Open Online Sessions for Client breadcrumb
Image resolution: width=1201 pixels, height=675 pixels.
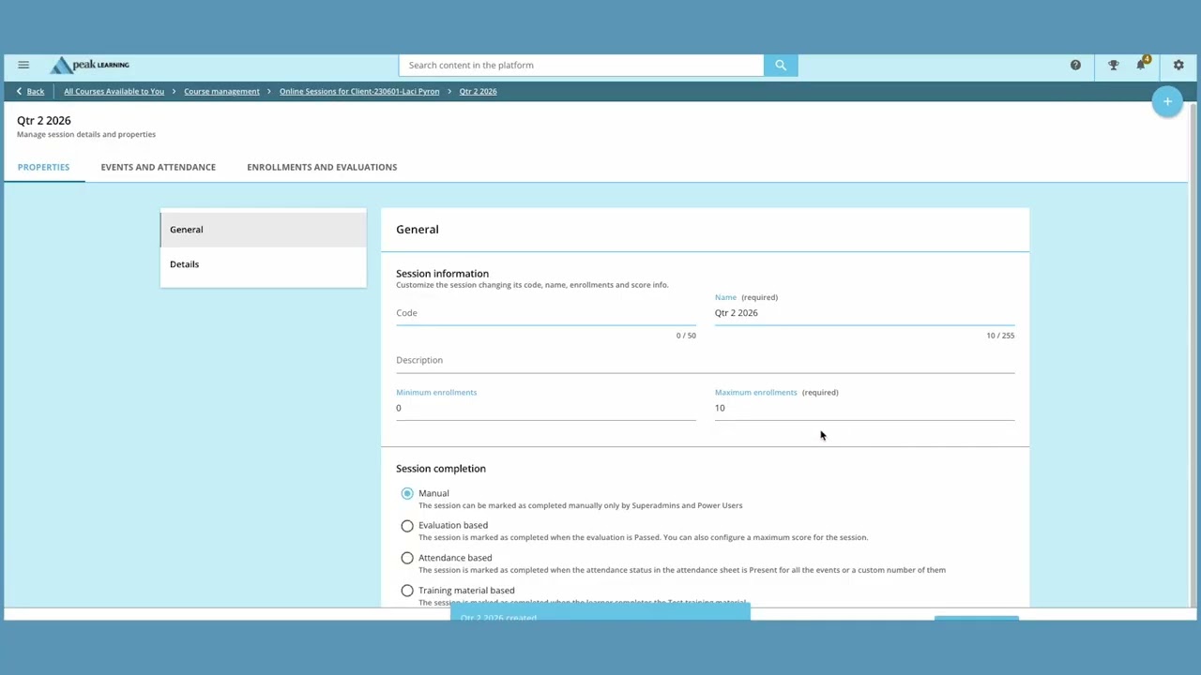(x=359, y=91)
